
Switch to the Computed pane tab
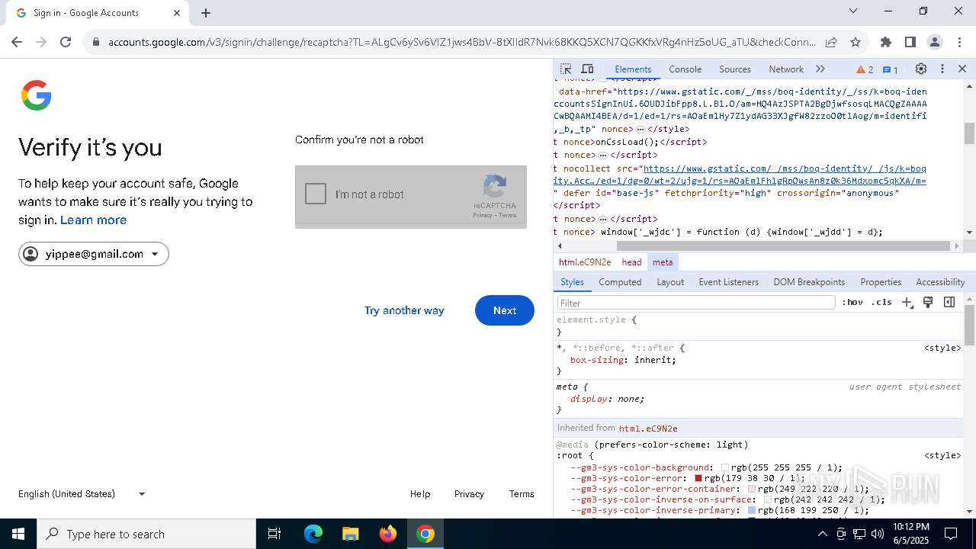(x=620, y=281)
